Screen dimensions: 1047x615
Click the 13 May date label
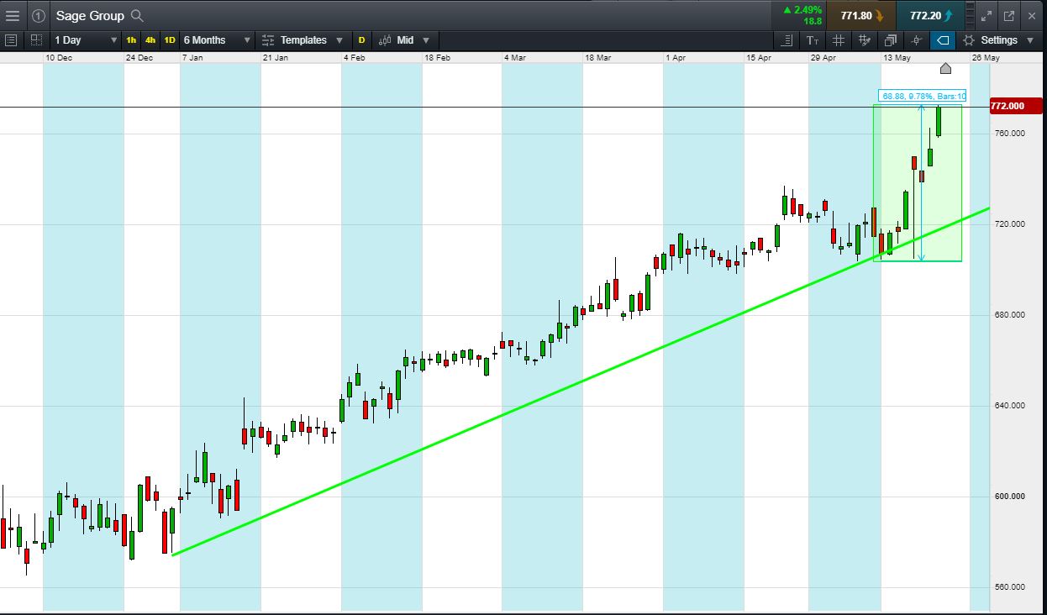pos(897,58)
